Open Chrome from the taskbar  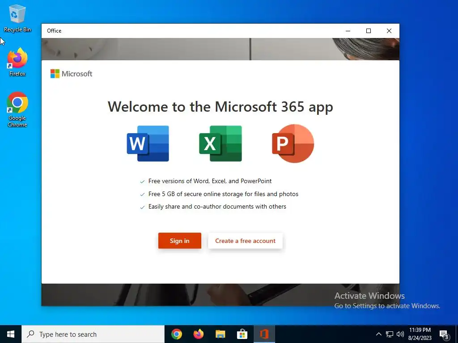(x=177, y=334)
